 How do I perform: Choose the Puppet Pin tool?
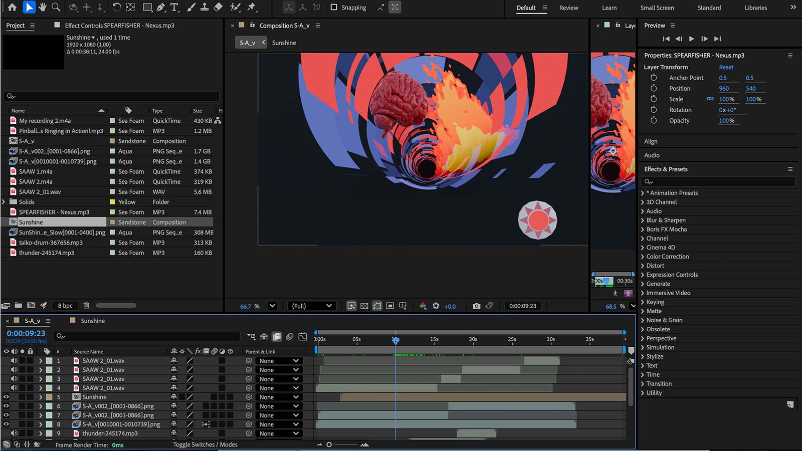pyautogui.click(x=252, y=7)
